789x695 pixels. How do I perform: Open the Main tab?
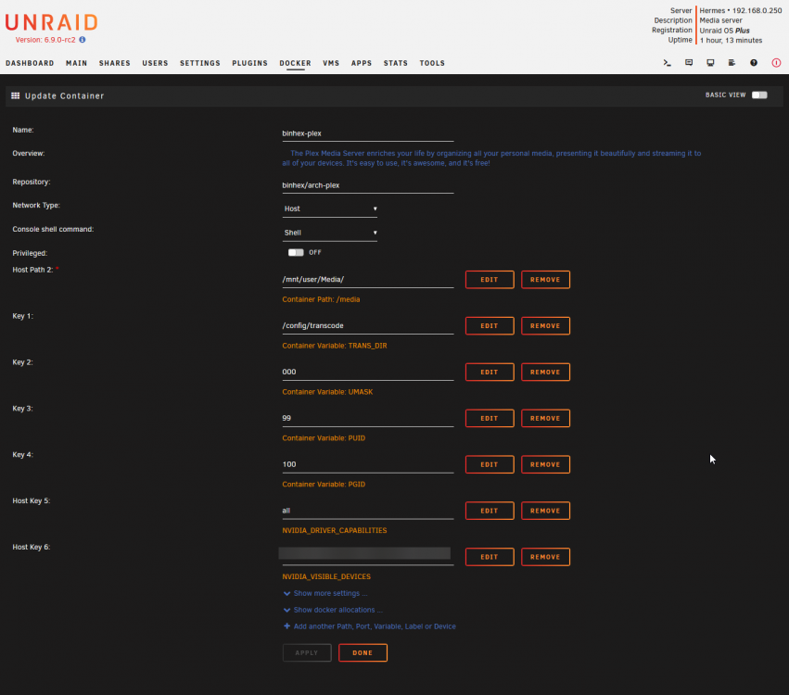click(x=76, y=63)
